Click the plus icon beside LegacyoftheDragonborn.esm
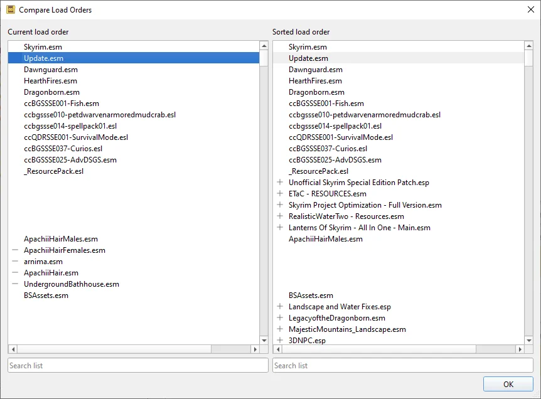This screenshot has height=399, width=541. click(280, 317)
